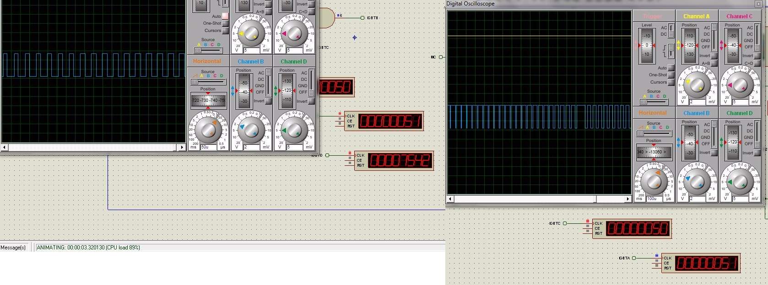Click Horizontal Source slider in left oscilloscope

(x=208, y=82)
